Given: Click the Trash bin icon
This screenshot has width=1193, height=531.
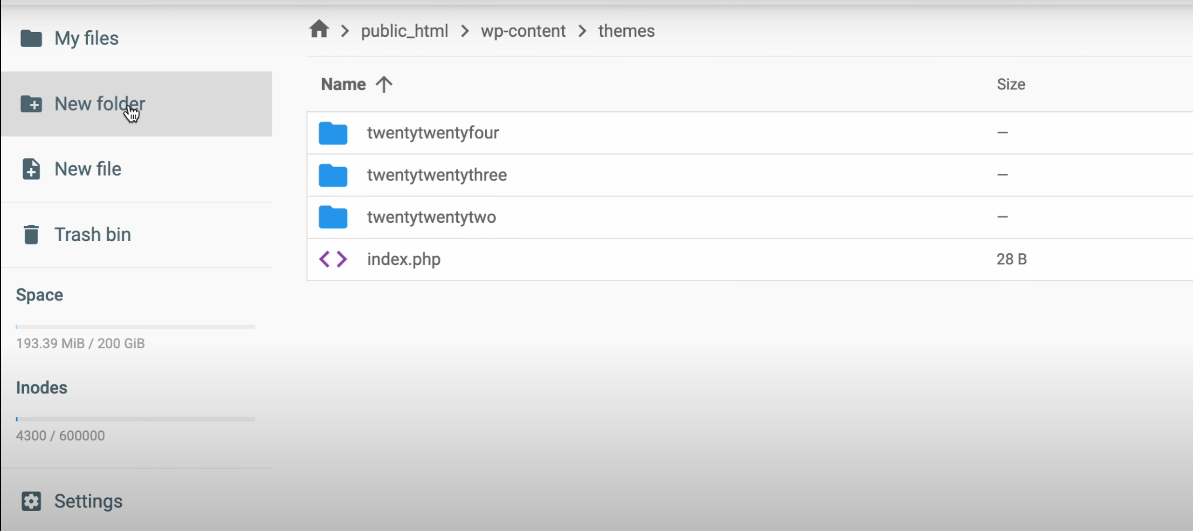Looking at the screenshot, I should click(31, 234).
